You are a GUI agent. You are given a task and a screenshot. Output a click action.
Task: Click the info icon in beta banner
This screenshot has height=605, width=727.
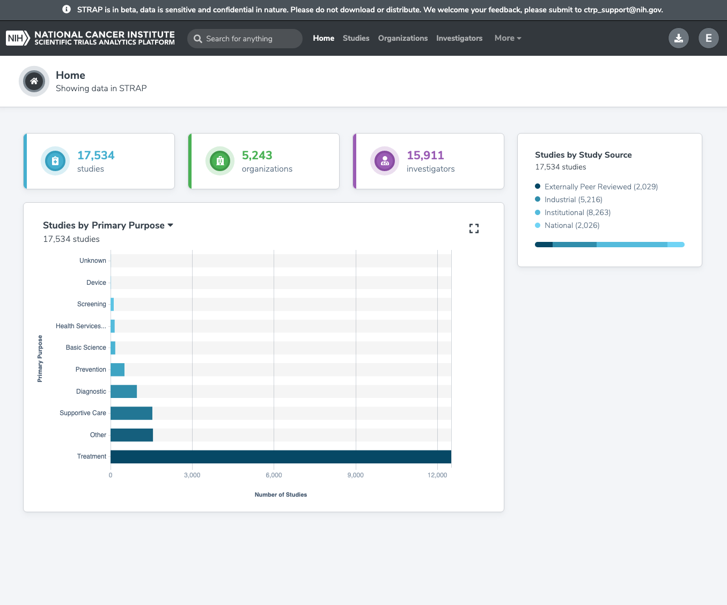67,10
